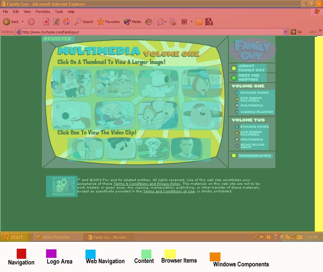Click the REGISTER link on the page

(x=57, y=39)
